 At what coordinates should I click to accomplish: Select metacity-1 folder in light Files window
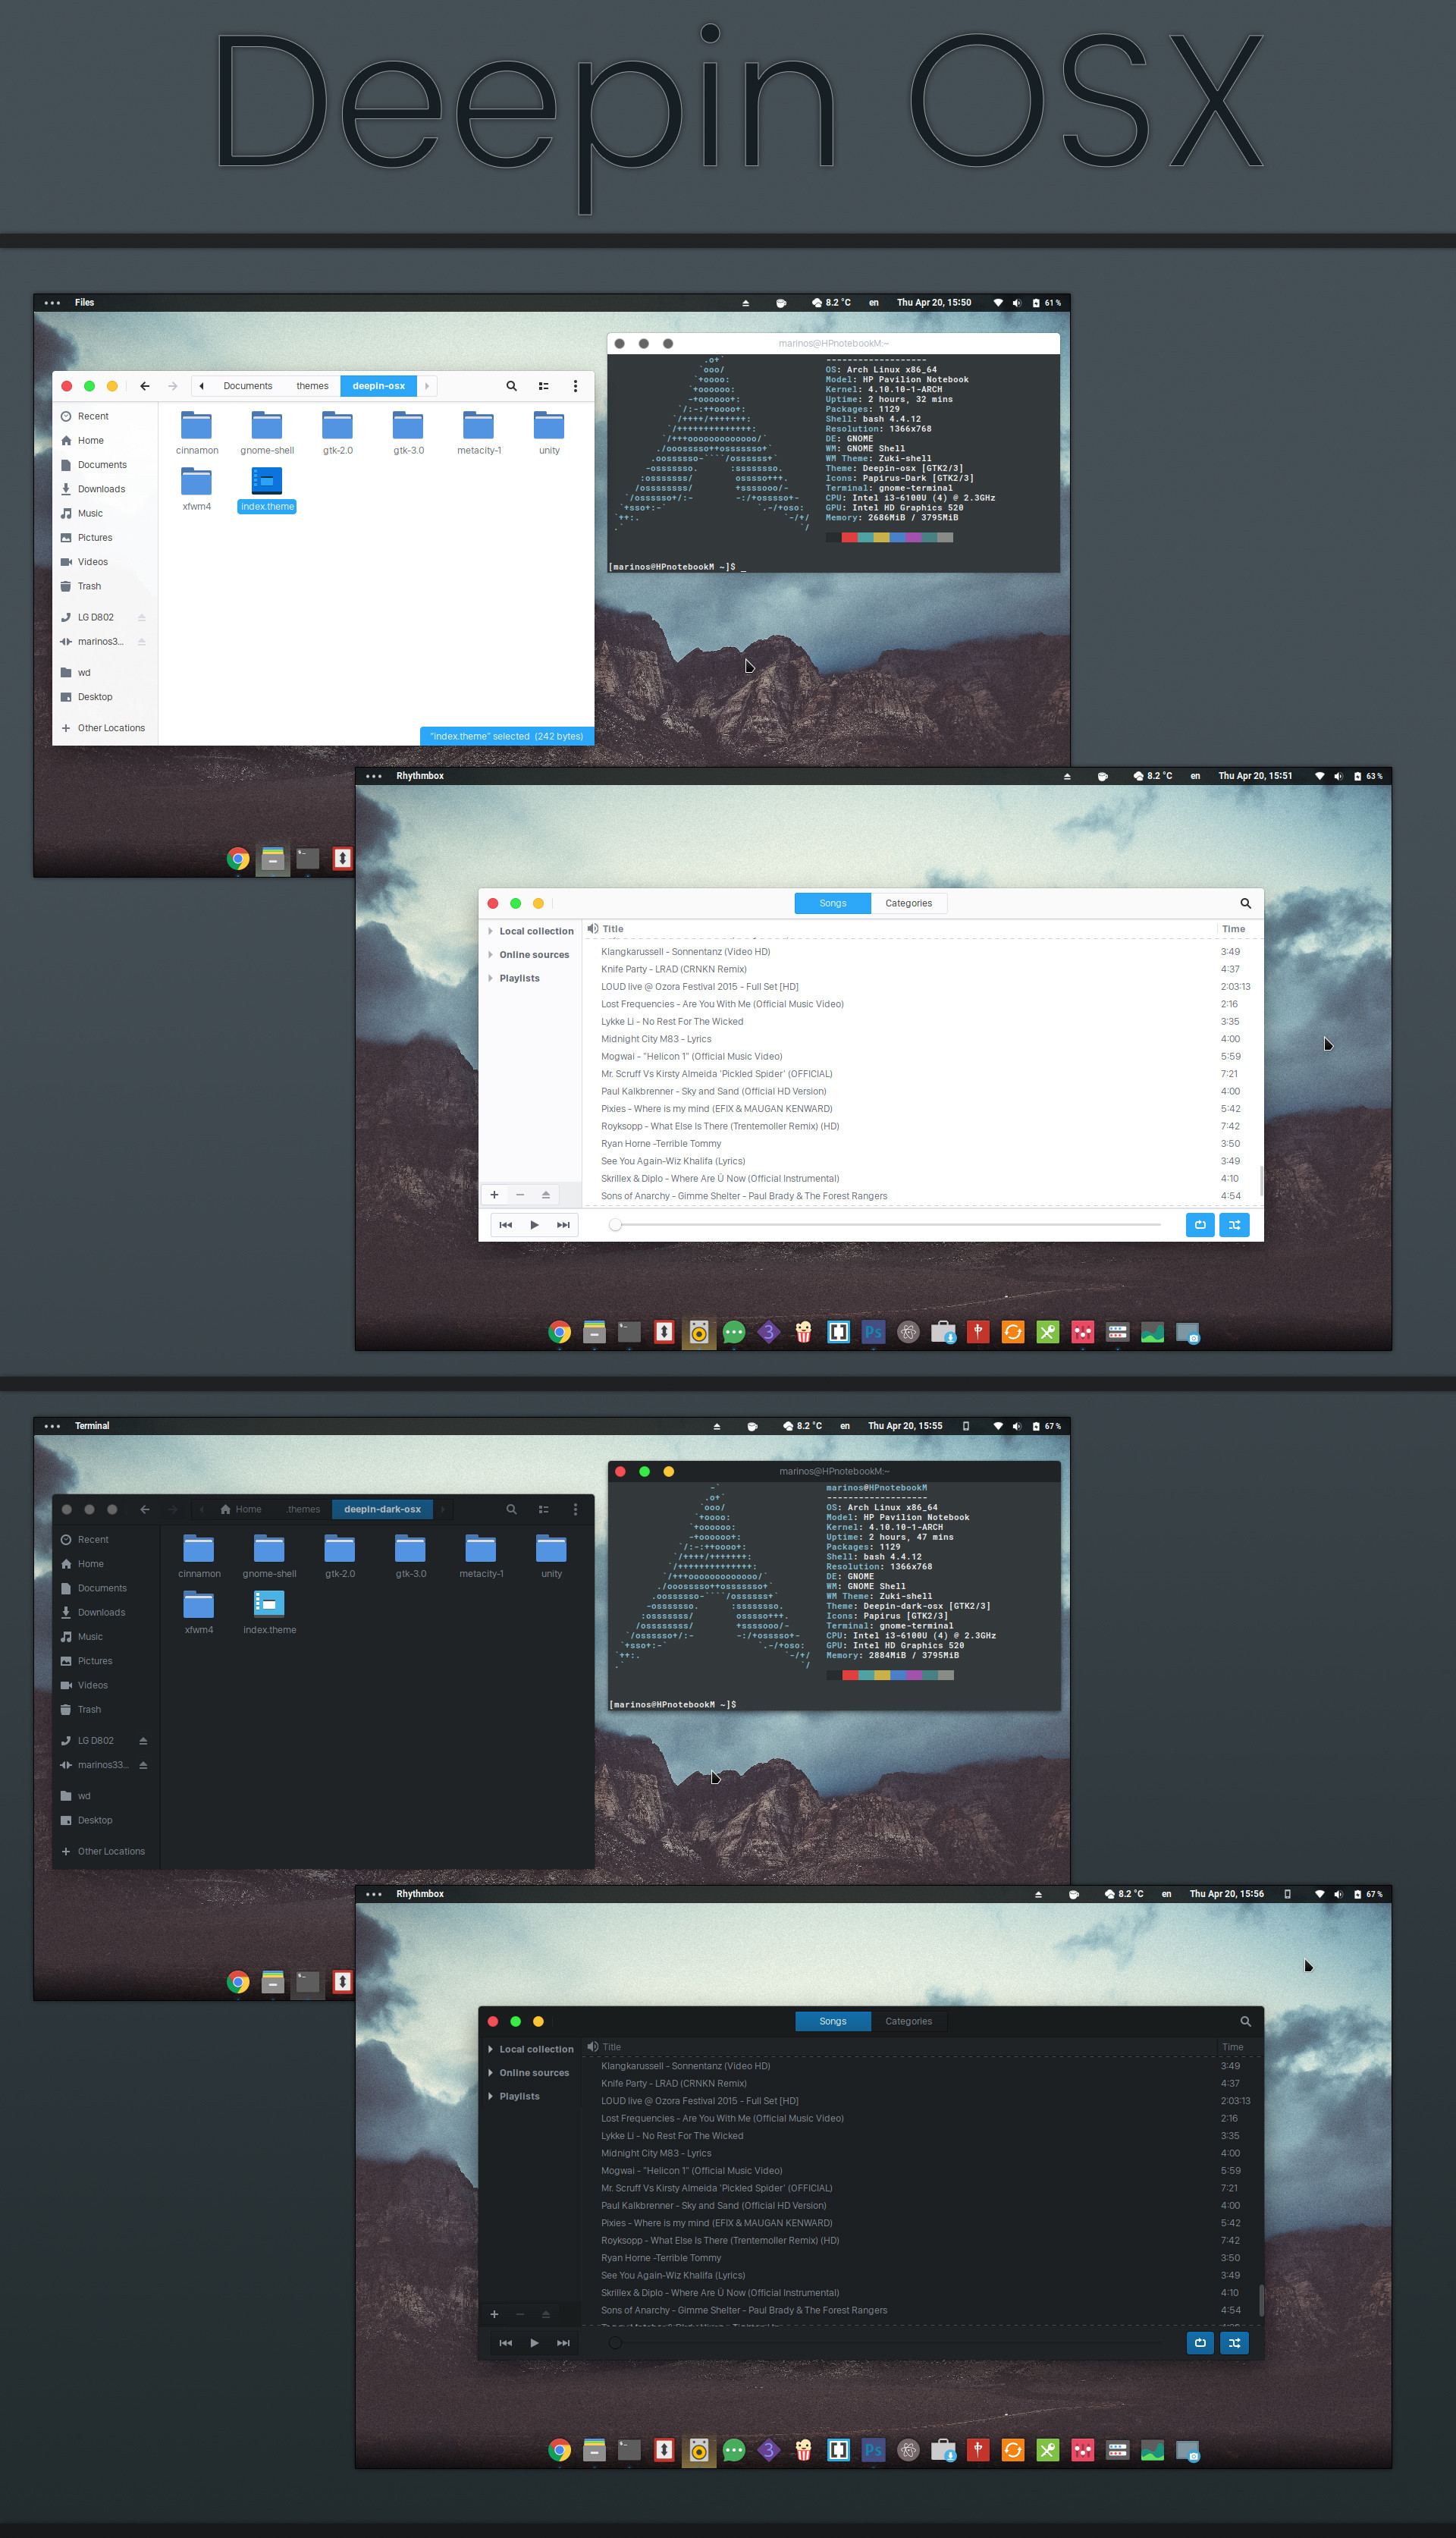click(479, 433)
